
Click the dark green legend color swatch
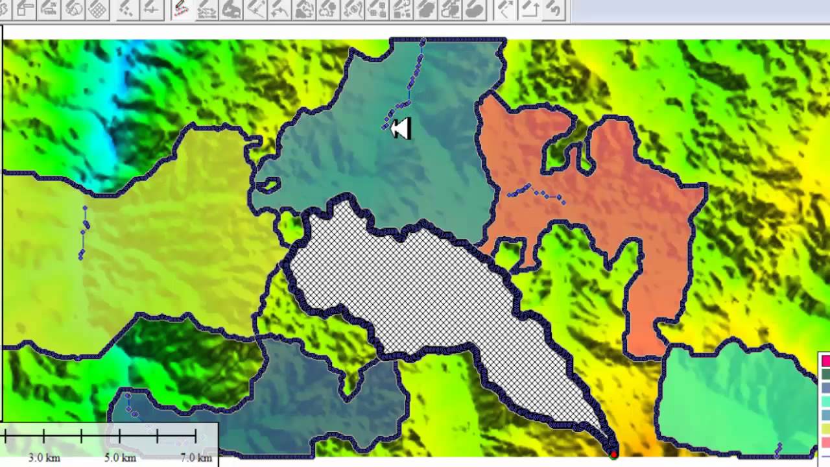pyautogui.click(x=825, y=374)
